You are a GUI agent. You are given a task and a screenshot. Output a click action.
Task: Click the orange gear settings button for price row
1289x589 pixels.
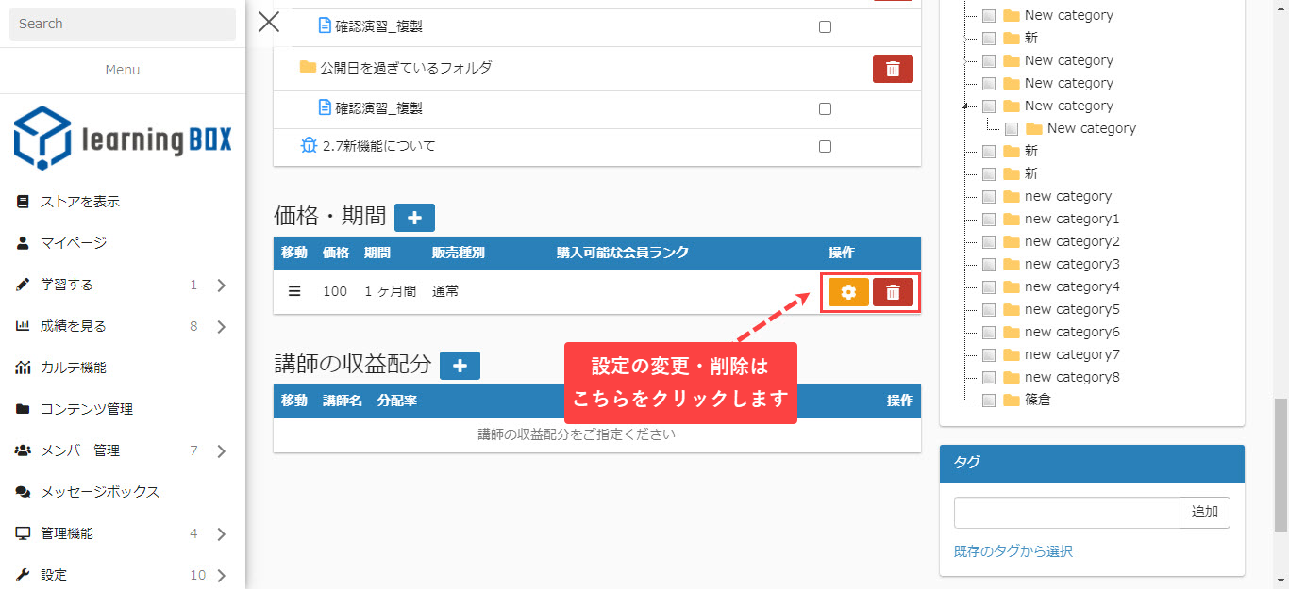(848, 292)
